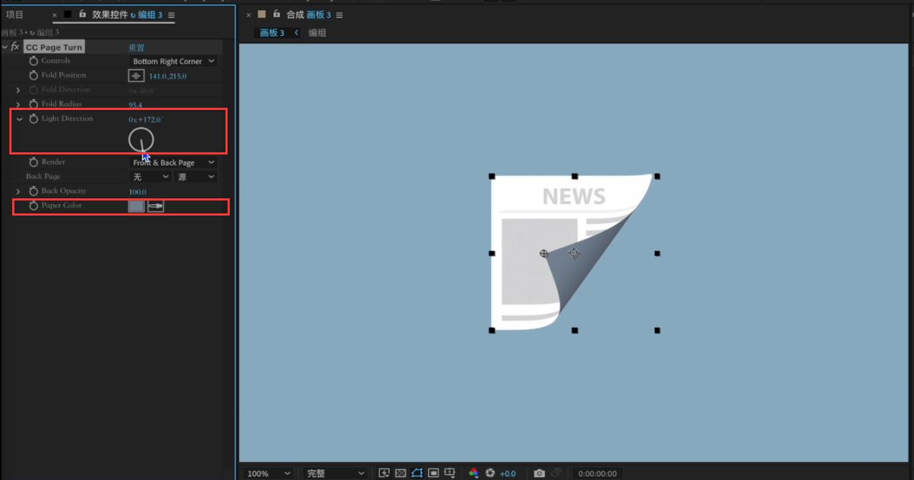Close the 效果控件 panel tab
This screenshot has height=480, width=914.
coord(55,14)
